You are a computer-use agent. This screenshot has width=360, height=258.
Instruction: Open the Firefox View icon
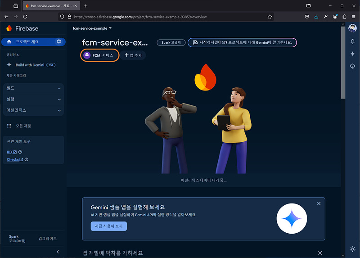coord(16,6)
